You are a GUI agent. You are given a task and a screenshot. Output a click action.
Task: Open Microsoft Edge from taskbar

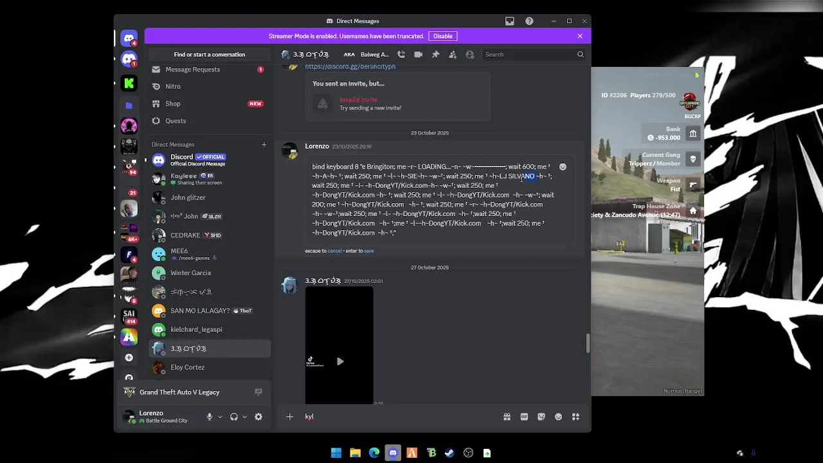(x=374, y=453)
